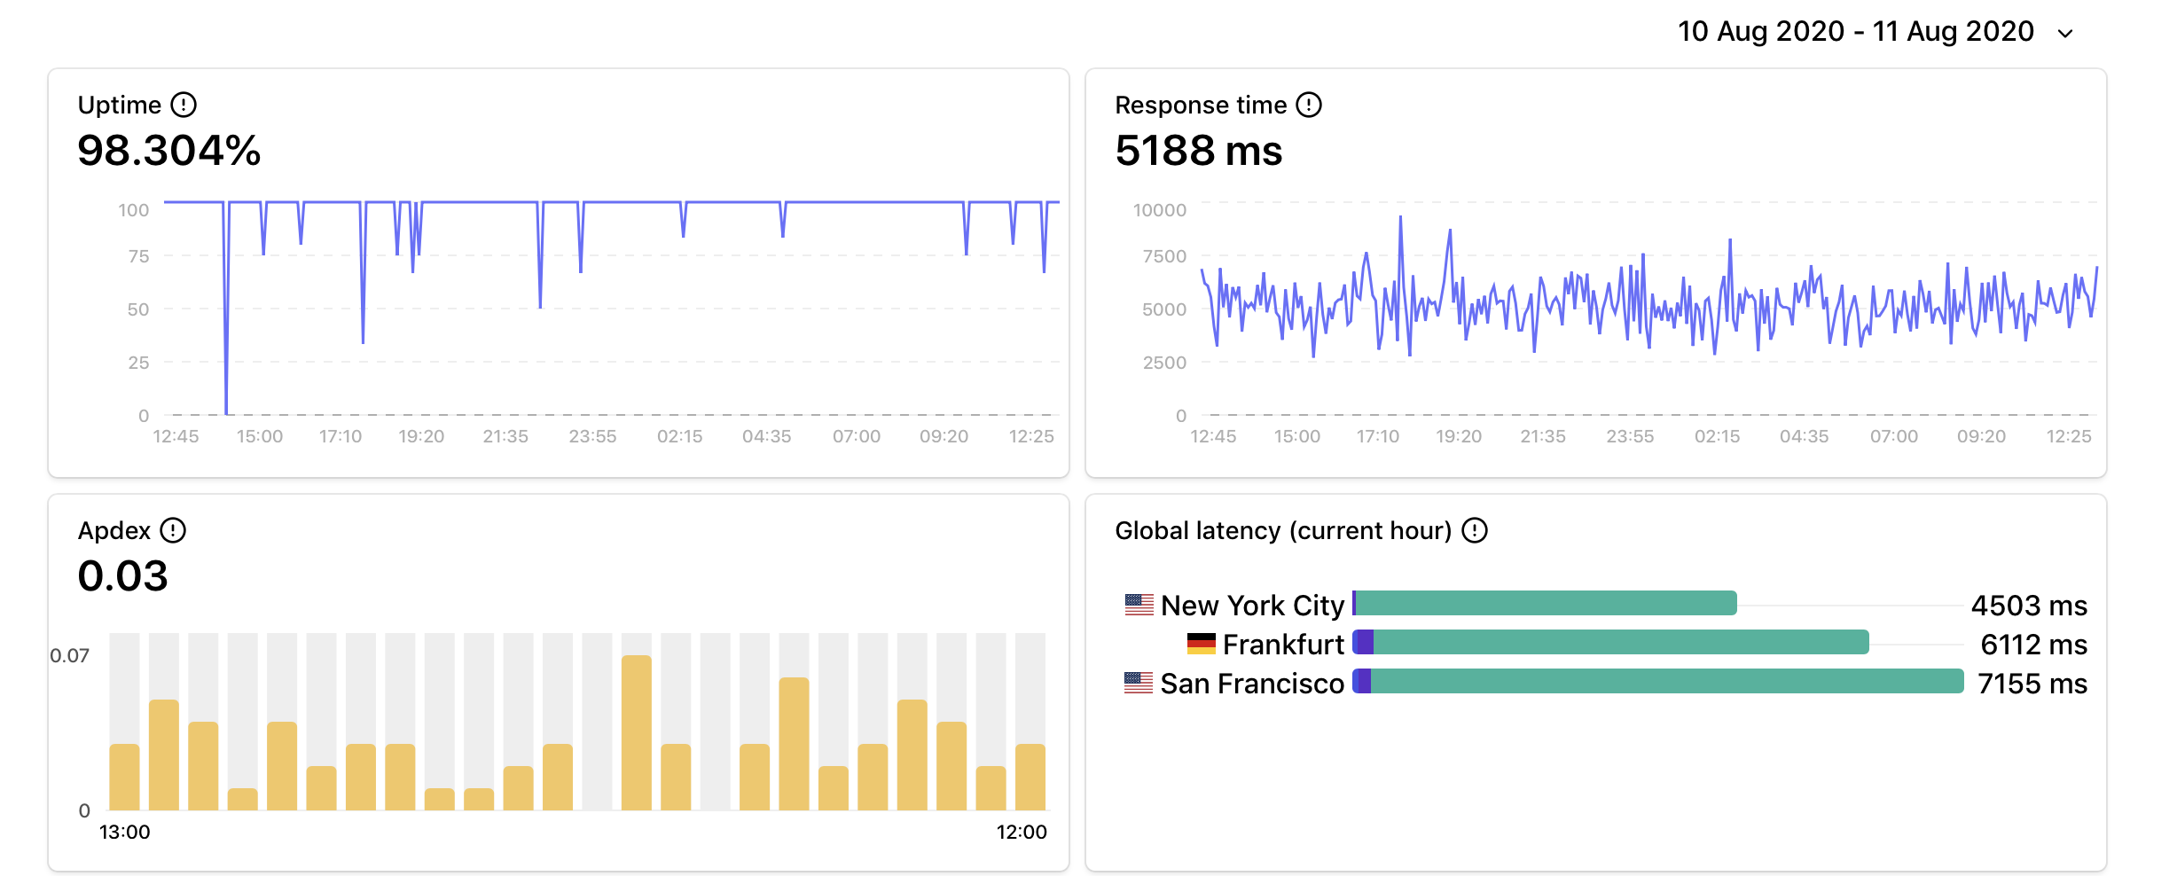2177x876 pixels.
Task: Click the Apdex info icon
Action: pos(173,531)
